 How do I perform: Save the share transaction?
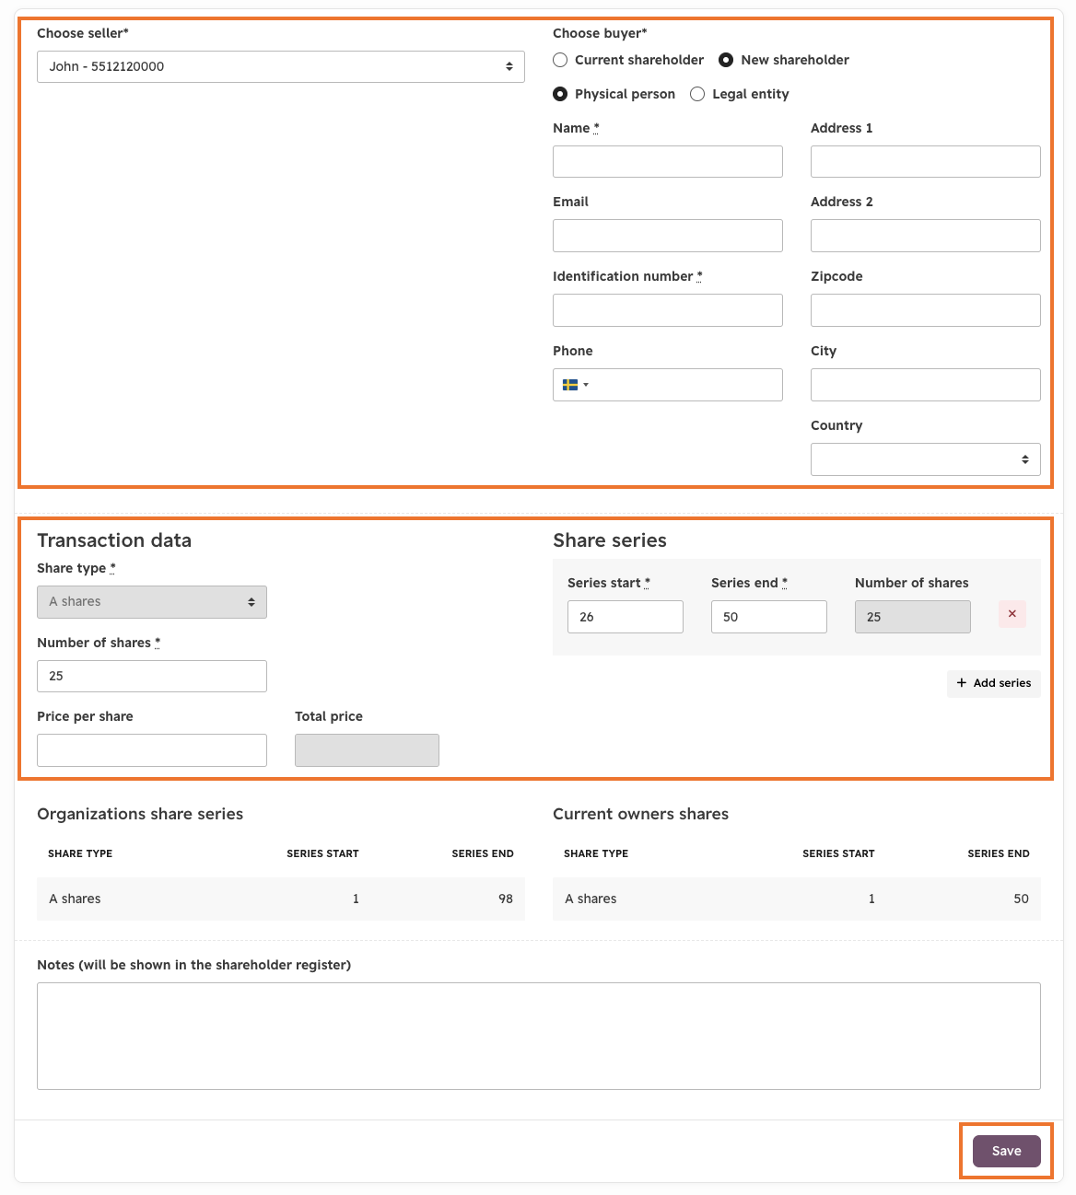point(1007,1151)
